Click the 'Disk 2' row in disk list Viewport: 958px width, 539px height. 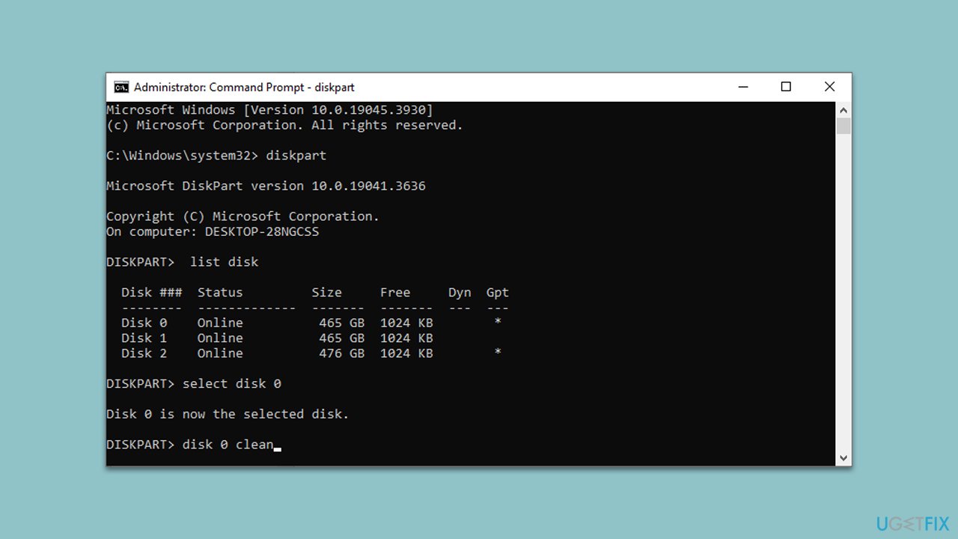pos(311,353)
